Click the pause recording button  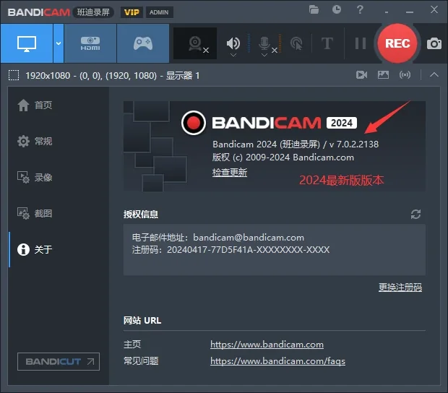pos(361,43)
